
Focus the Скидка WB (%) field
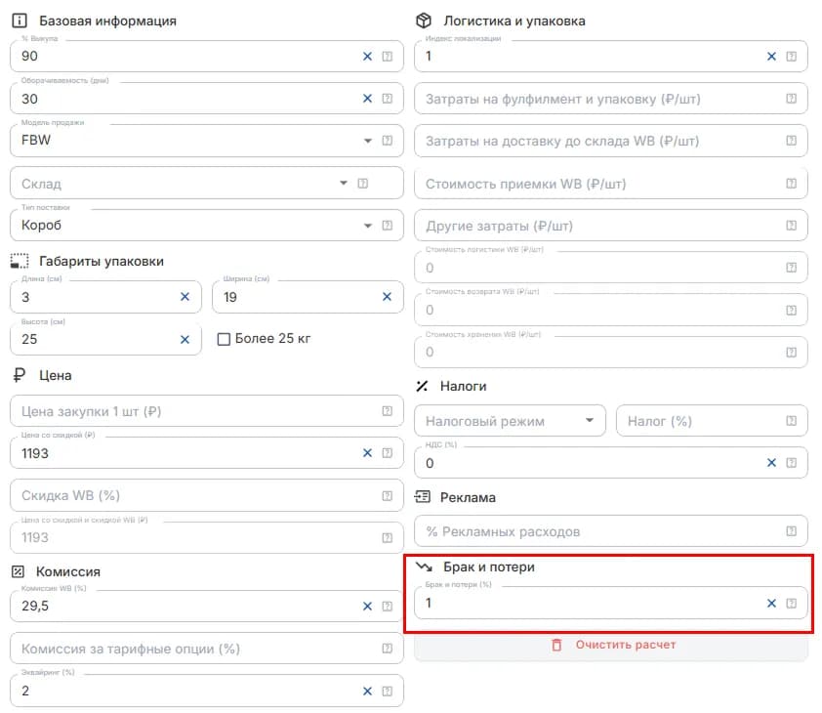click(x=207, y=495)
